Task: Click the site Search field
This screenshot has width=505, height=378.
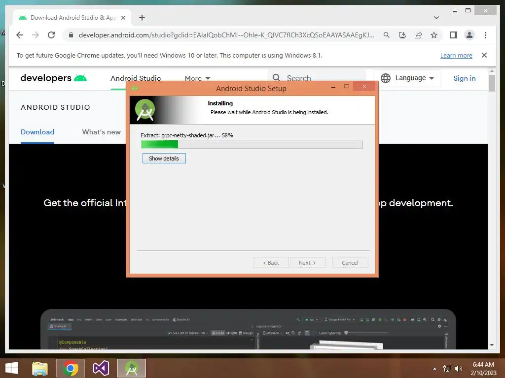Action: point(317,78)
